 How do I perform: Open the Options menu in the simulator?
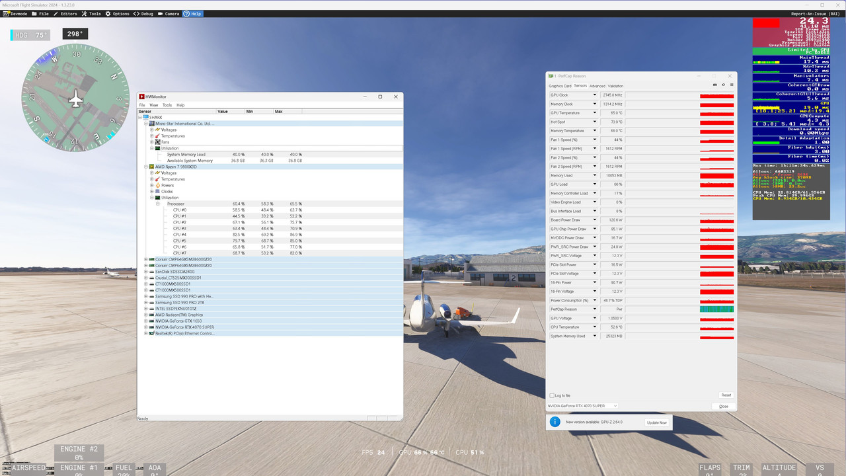117,13
